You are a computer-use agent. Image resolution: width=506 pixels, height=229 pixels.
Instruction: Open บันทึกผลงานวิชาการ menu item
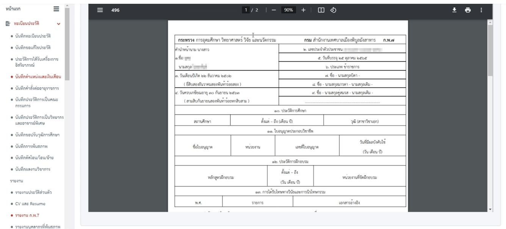tap(33, 169)
